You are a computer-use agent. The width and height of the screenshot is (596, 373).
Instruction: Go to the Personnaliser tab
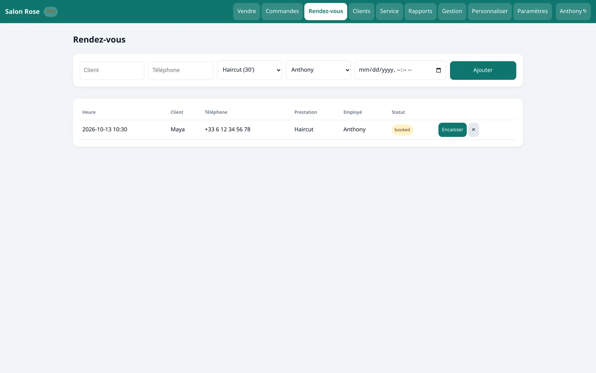pyautogui.click(x=489, y=12)
